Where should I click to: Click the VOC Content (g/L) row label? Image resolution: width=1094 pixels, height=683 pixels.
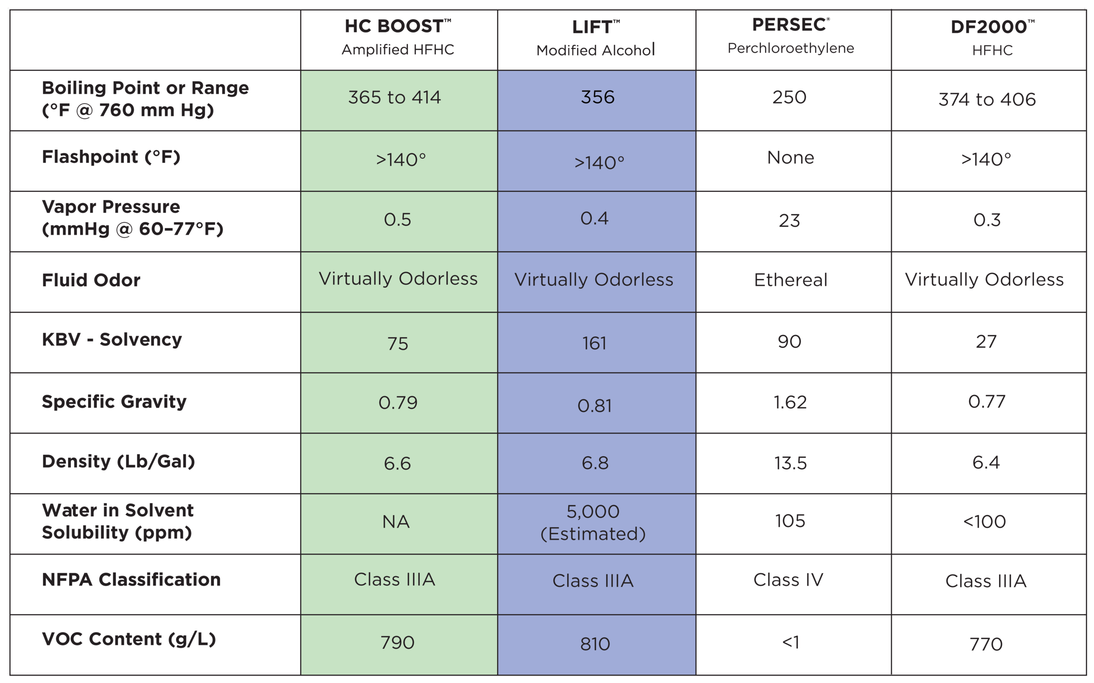coord(129,639)
